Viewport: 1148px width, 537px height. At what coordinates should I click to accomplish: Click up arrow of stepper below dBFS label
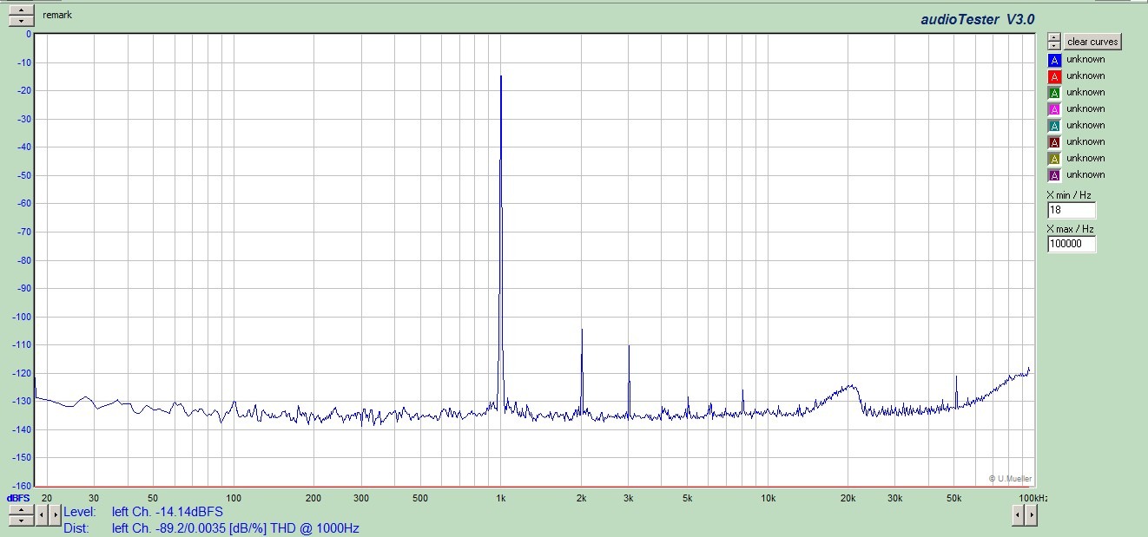pos(21,510)
